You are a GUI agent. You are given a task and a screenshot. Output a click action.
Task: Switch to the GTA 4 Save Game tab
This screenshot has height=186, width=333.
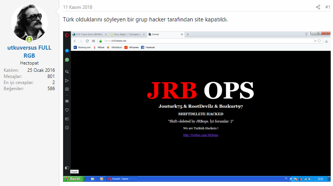pyautogui.click(x=89, y=34)
